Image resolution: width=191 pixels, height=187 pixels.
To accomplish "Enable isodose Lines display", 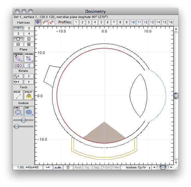I will [x=18, y=111].
